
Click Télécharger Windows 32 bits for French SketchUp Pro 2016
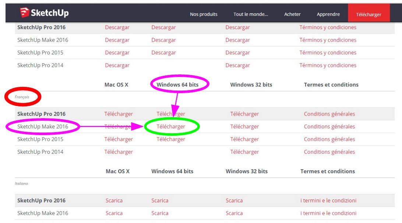244,114
